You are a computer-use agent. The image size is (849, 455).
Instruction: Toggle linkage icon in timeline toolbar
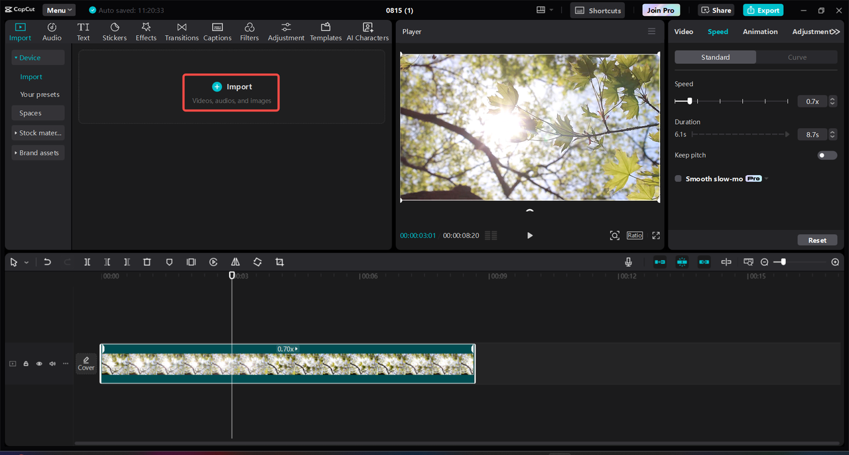pos(704,262)
